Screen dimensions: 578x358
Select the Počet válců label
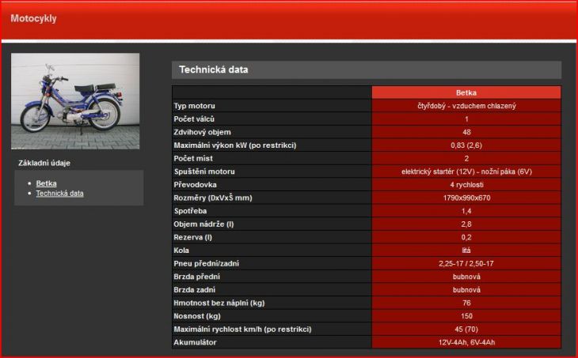tap(194, 119)
